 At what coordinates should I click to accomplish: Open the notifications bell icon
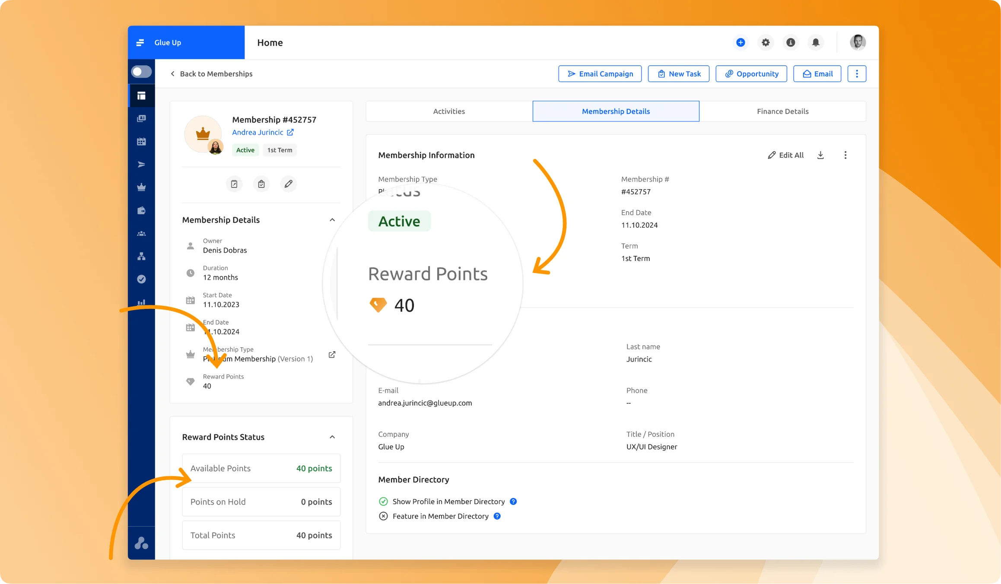816,42
